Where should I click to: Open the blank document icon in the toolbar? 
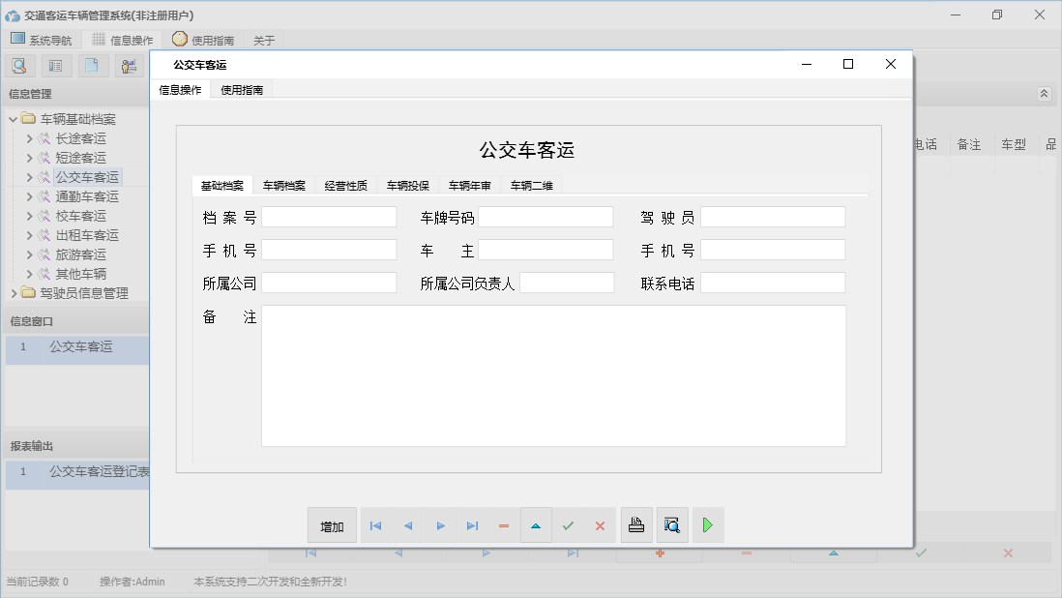pos(91,65)
